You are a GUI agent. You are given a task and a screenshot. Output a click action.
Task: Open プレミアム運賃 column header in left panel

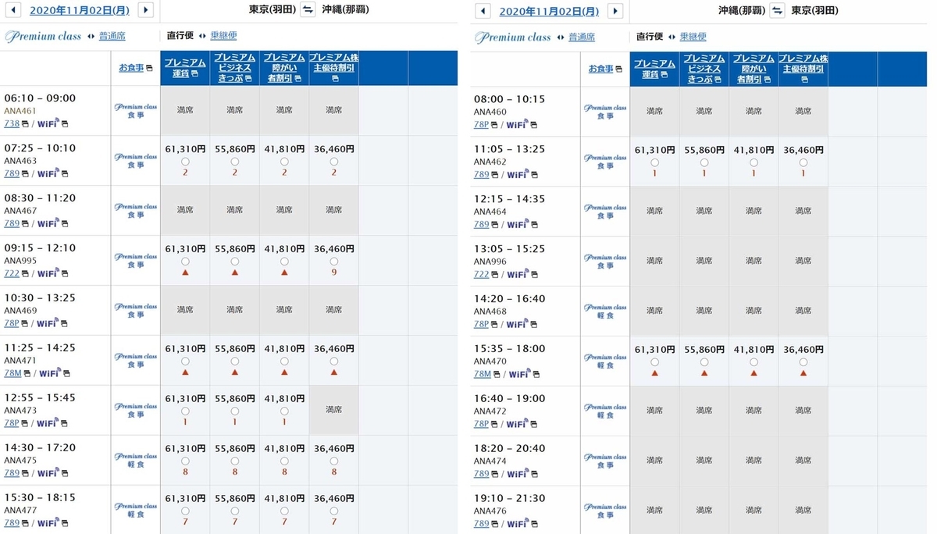coord(185,68)
